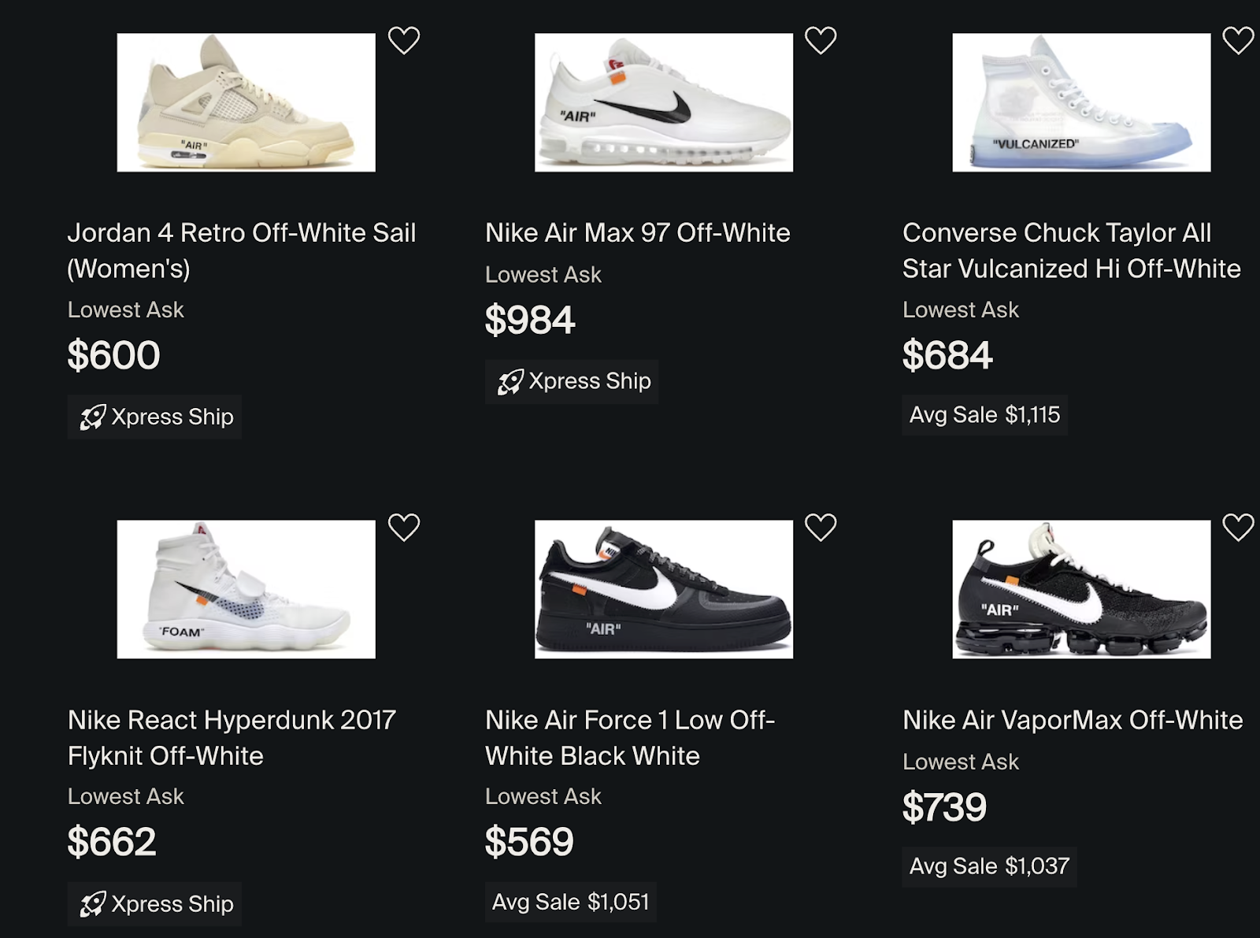The height and width of the screenshot is (938, 1260).
Task: Click Xpress Ship rocket icon under $600
Action: 92,417
